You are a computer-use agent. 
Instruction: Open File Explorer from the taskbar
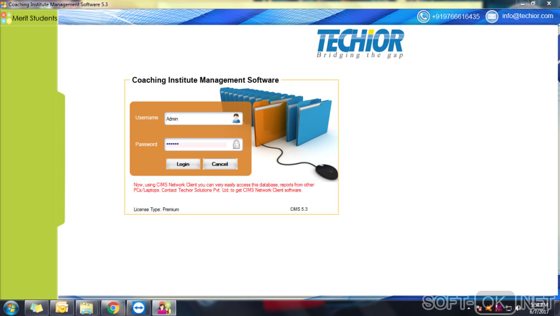(x=87, y=308)
